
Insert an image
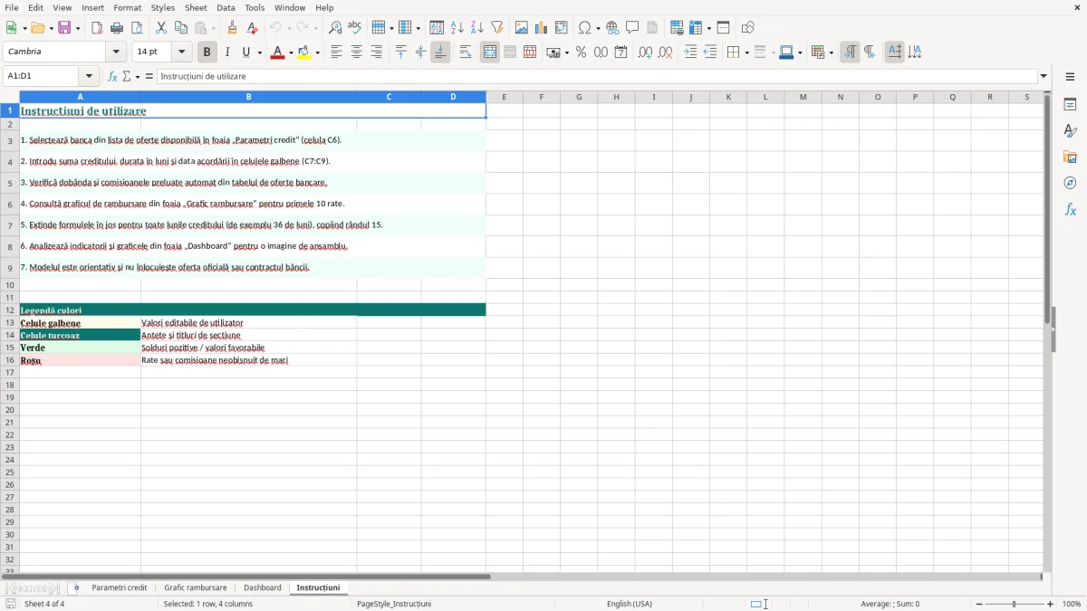pos(522,28)
